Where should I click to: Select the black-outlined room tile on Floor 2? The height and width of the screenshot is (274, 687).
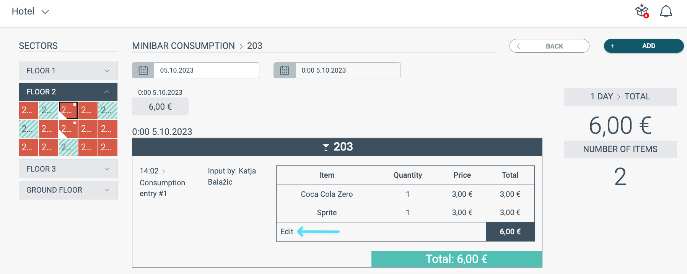[x=68, y=110]
